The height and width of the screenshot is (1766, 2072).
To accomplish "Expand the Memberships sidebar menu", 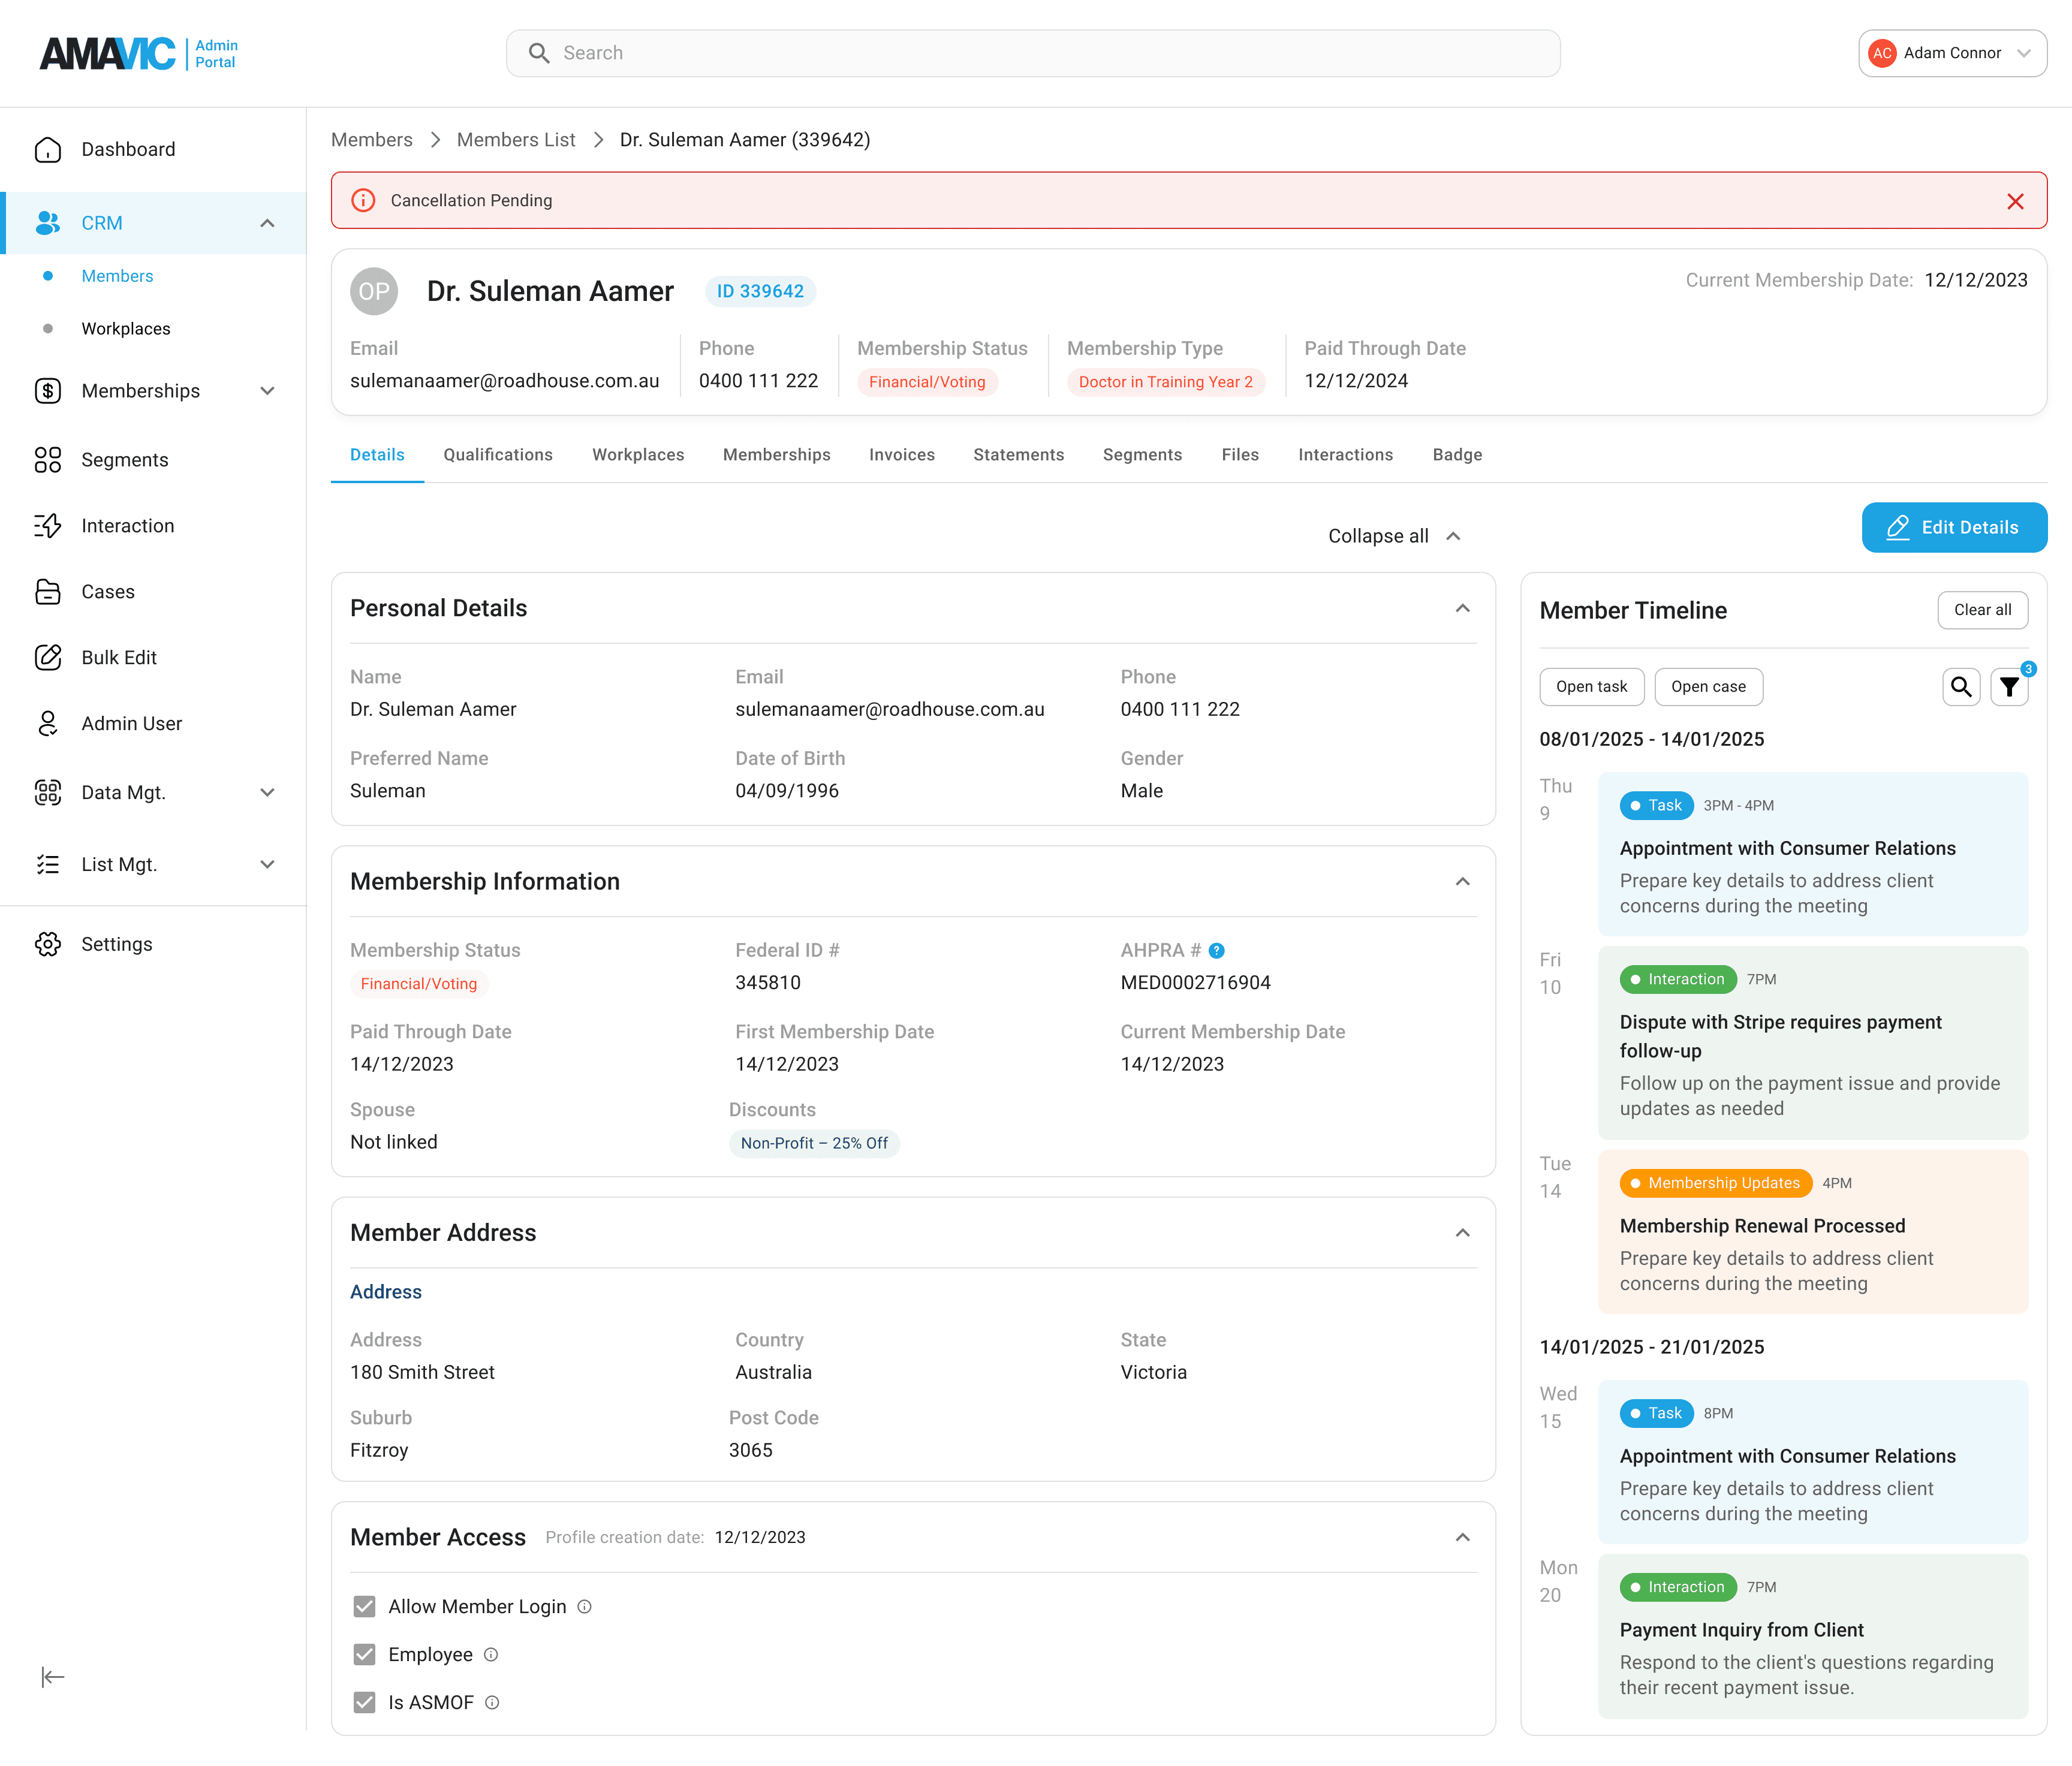I will 266,391.
